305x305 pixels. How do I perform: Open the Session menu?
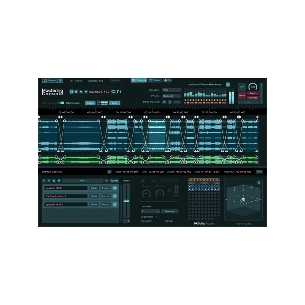coord(50,80)
